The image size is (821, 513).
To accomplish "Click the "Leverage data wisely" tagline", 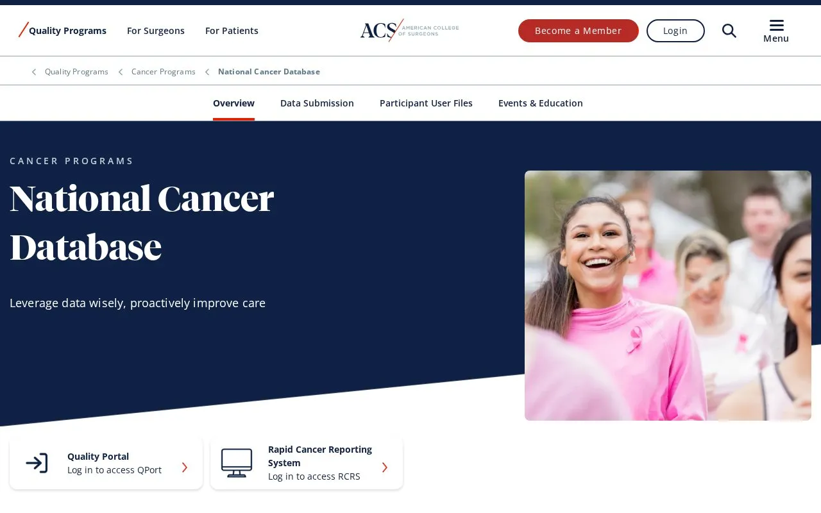I will [x=137, y=303].
